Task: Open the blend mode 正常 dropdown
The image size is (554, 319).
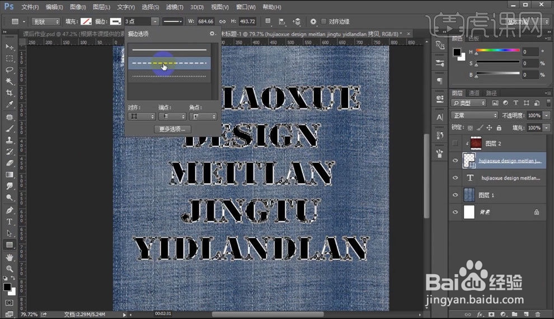Action: click(475, 115)
